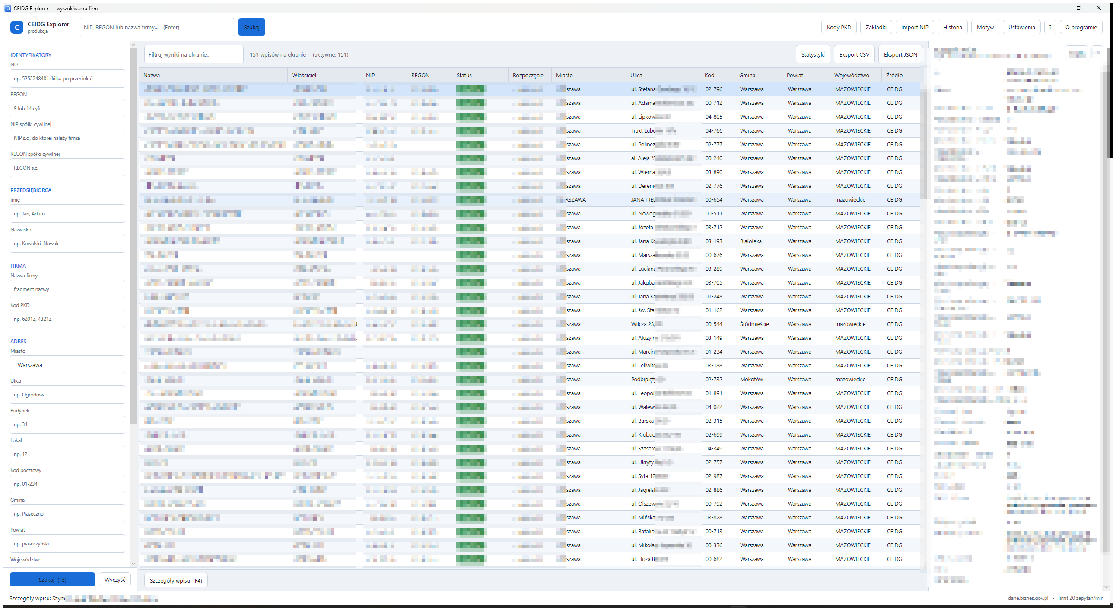Sort by the Województwo column header

[x=855, y=75]
